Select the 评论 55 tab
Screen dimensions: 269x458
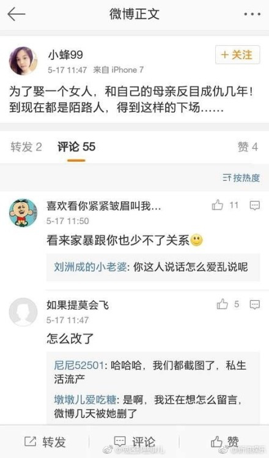tap(76, 147)
